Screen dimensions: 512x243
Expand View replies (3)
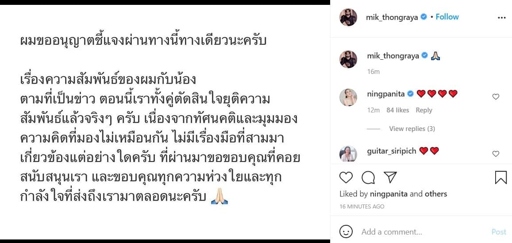pos(412,129)
